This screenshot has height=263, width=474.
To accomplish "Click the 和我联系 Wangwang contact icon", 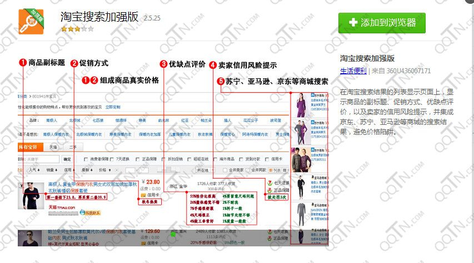I will [90, 213].
